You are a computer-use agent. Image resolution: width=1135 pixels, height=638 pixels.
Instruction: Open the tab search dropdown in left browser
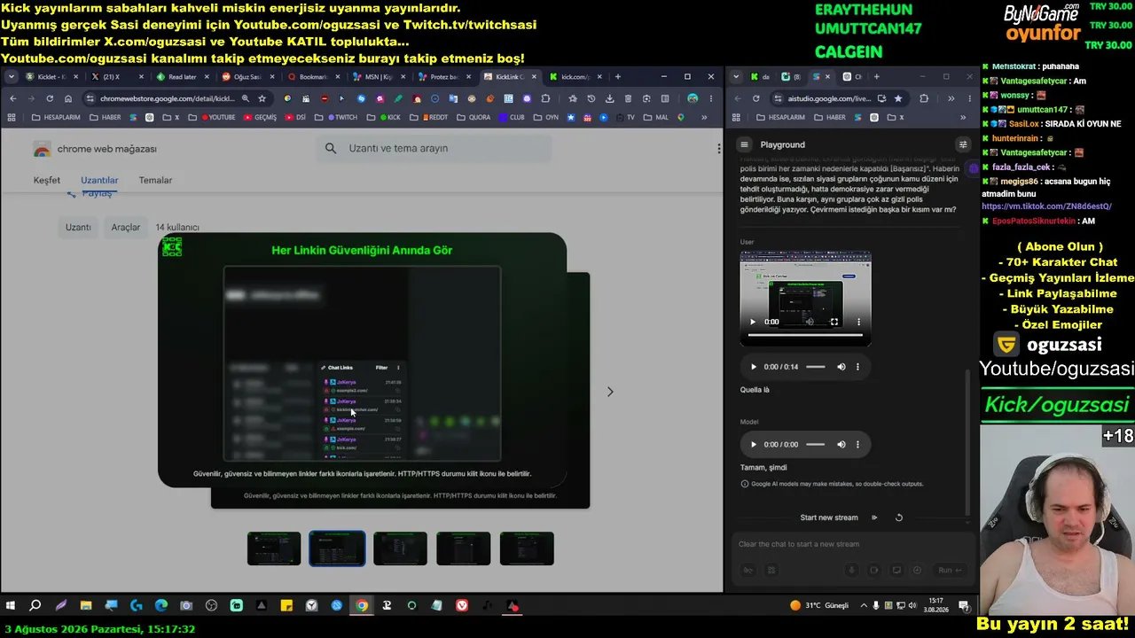11,77
